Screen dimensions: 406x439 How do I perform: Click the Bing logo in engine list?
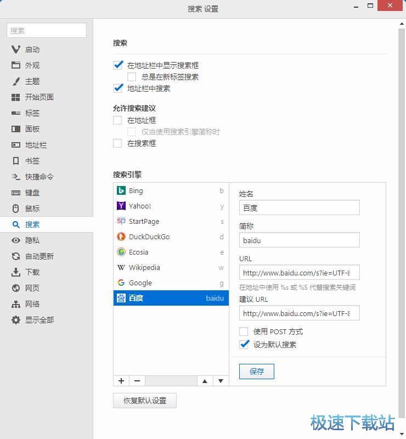[x=121, y=190]
